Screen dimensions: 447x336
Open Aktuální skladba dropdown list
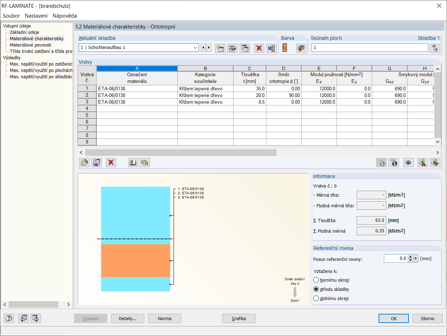tap(195, 48)
